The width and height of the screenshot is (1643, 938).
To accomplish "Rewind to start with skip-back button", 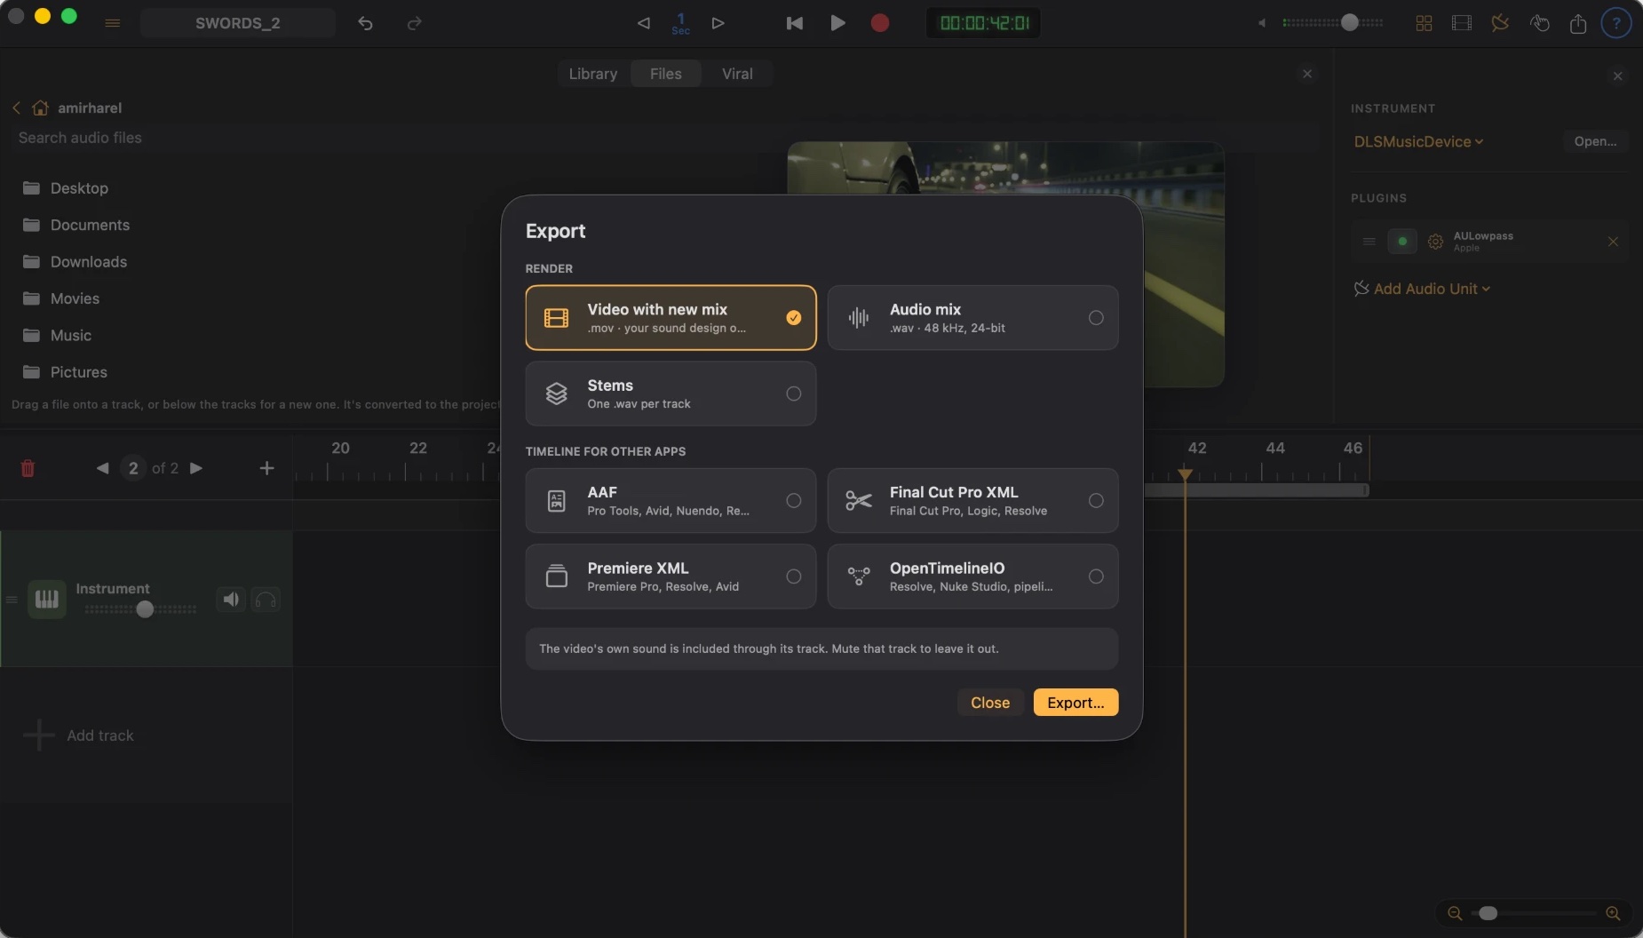I will tap(795, 23).
